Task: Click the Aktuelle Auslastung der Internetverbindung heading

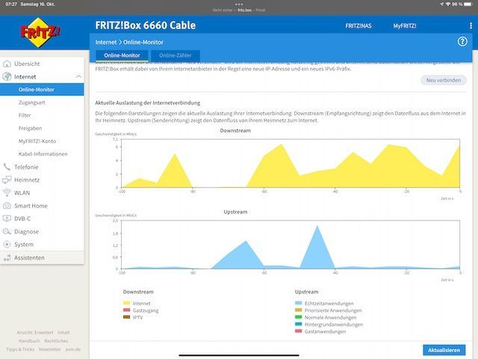Action: pyautogui.click(x=148, y=103)
